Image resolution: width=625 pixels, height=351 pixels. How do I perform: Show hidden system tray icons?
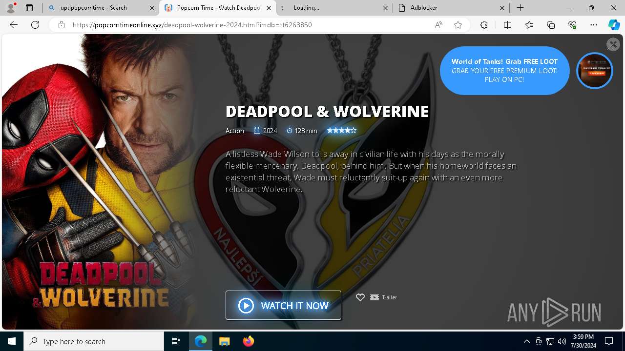point(526,341)
